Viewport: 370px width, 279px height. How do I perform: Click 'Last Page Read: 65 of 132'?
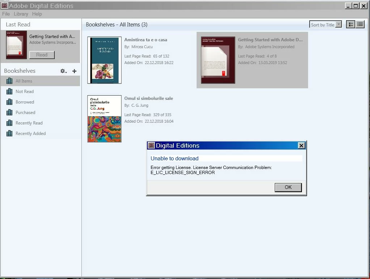point(147,56)
